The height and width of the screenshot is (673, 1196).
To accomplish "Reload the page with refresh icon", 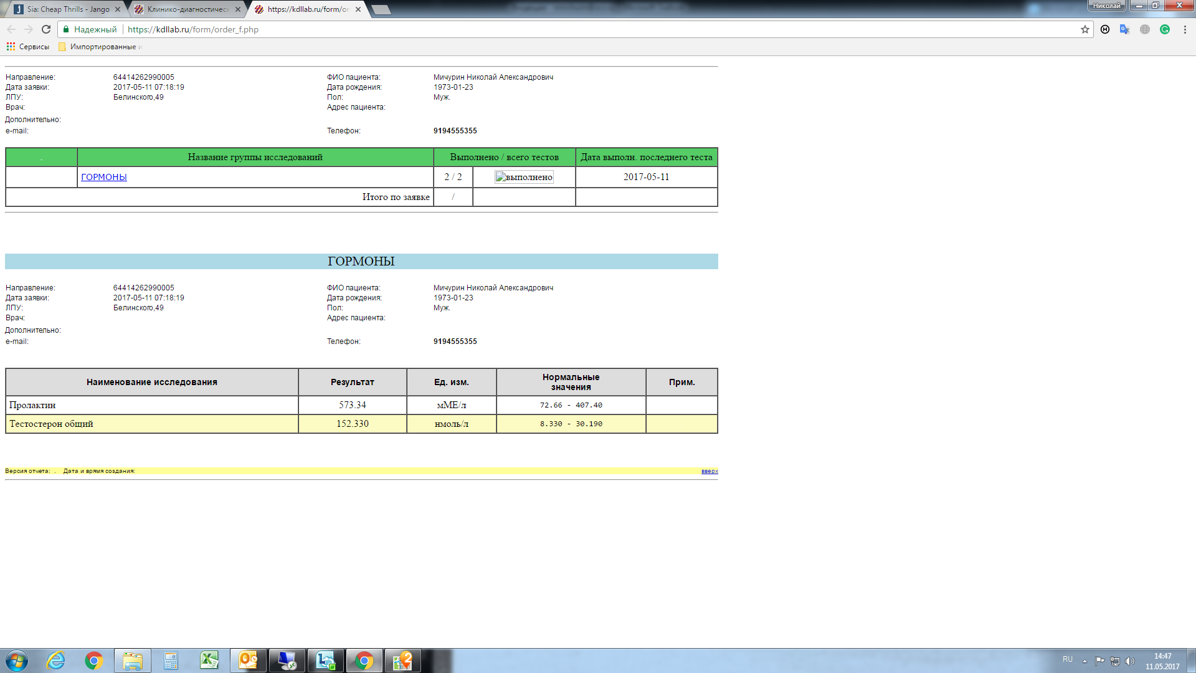I will pyautogui.click(x=46, y=29).
